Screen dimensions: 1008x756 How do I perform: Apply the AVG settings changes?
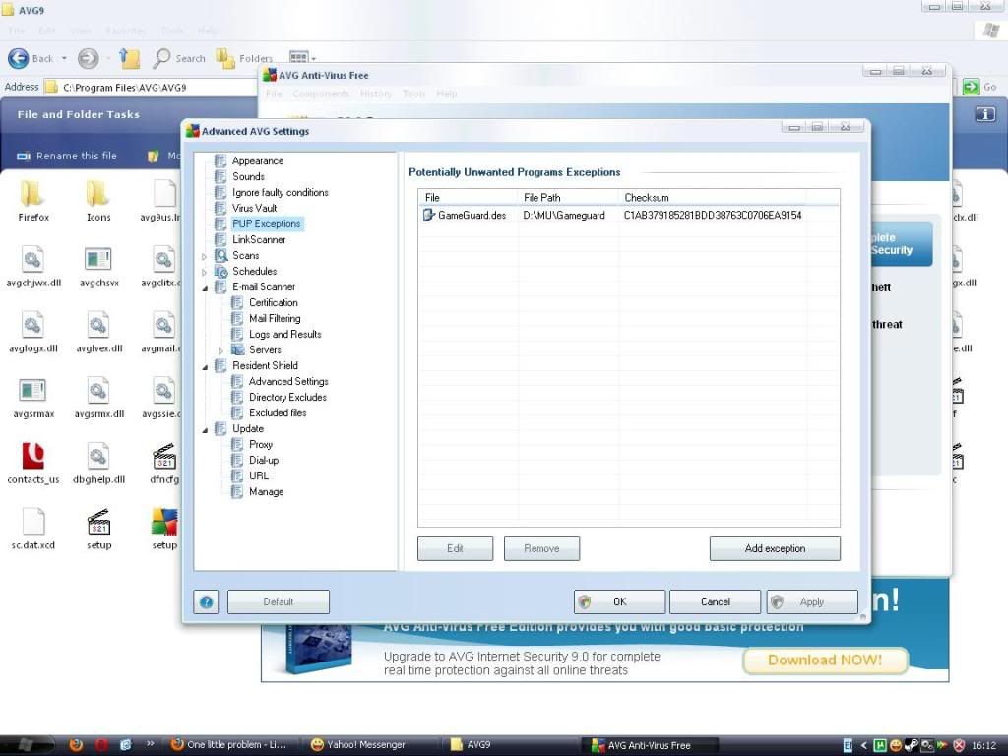click(812, 601)
